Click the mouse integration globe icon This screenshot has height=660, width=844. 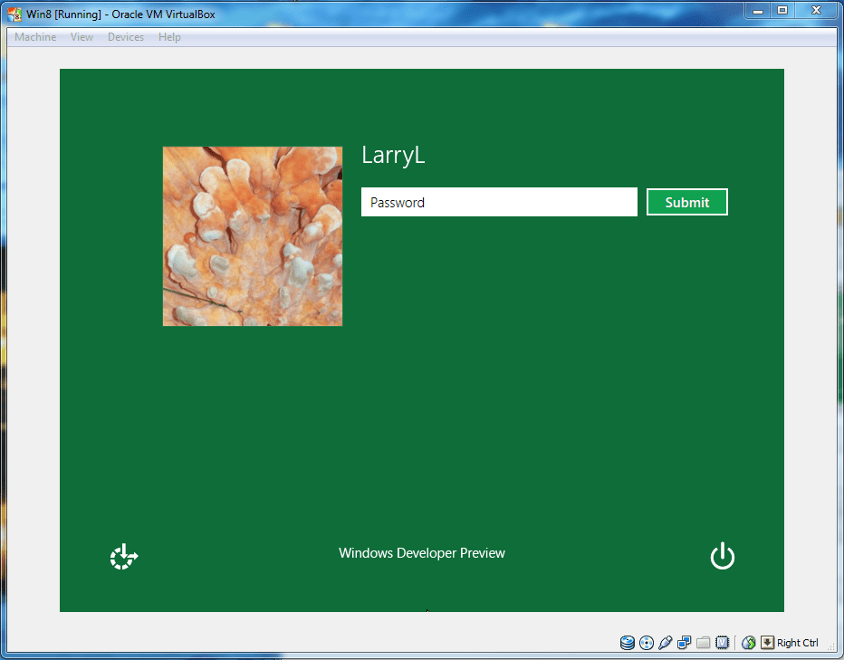748,642
